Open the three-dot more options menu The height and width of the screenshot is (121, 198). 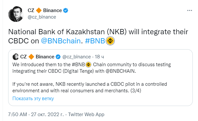click(x=190, y=10)
